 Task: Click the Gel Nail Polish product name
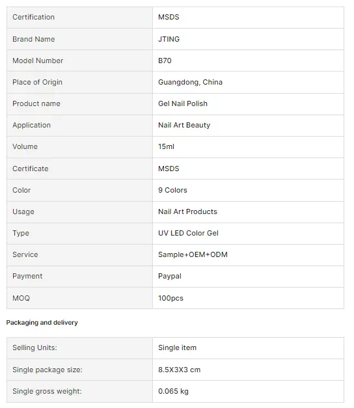click(x=183, y=103)
